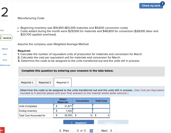The image size is (171, 133).
Task: Click the Check my work button
Action: 151,6
